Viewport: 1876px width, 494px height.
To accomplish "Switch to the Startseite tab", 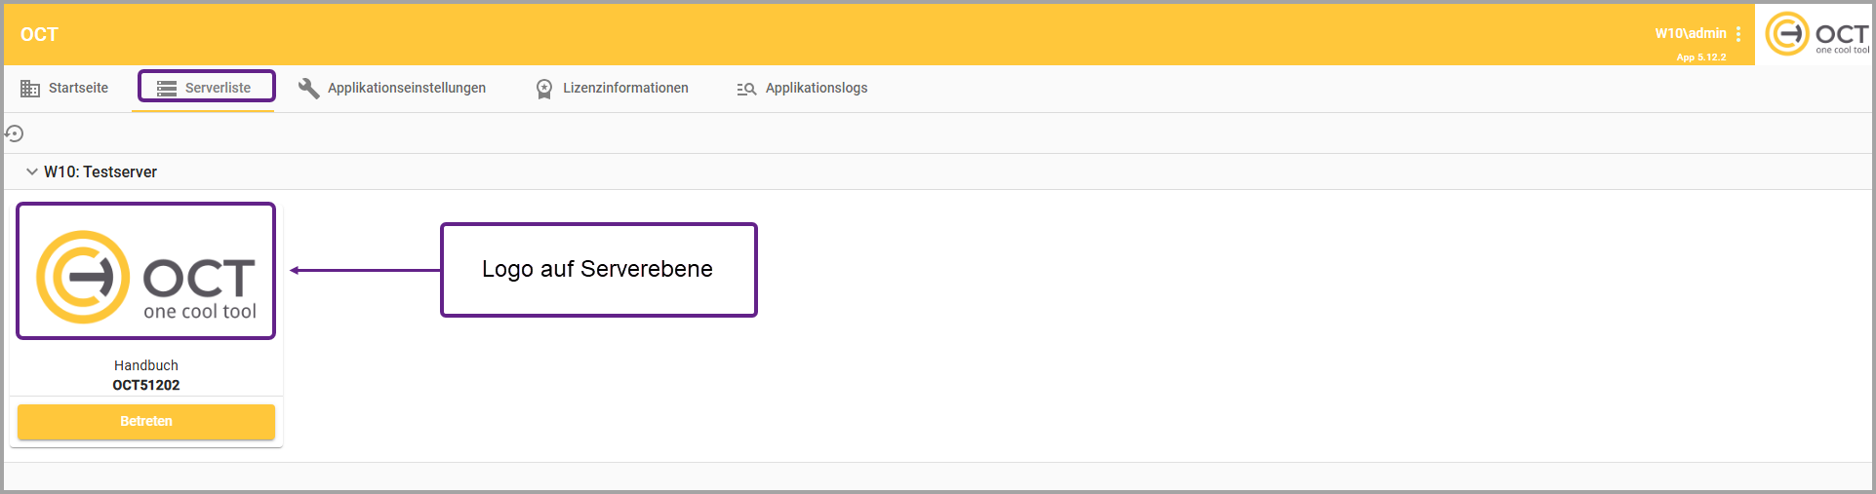I will pyautogui.click(x=78, y=88).
